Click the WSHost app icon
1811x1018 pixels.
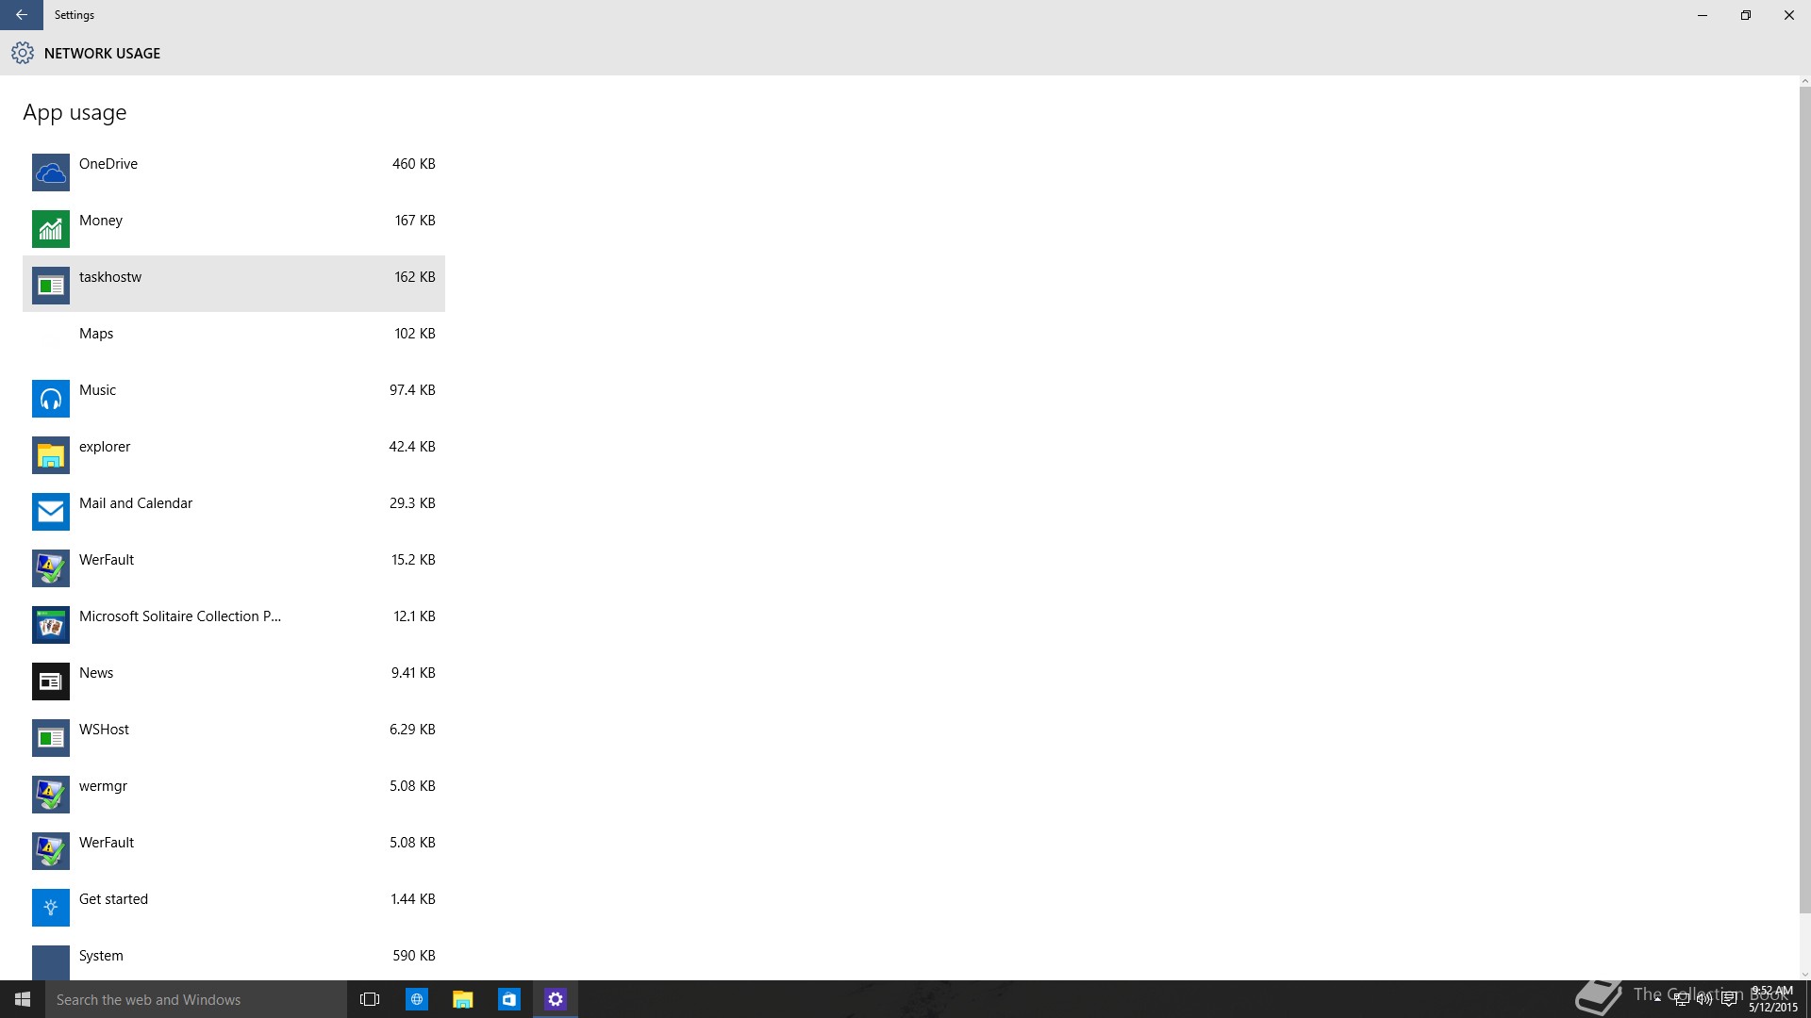coord(51,738)
